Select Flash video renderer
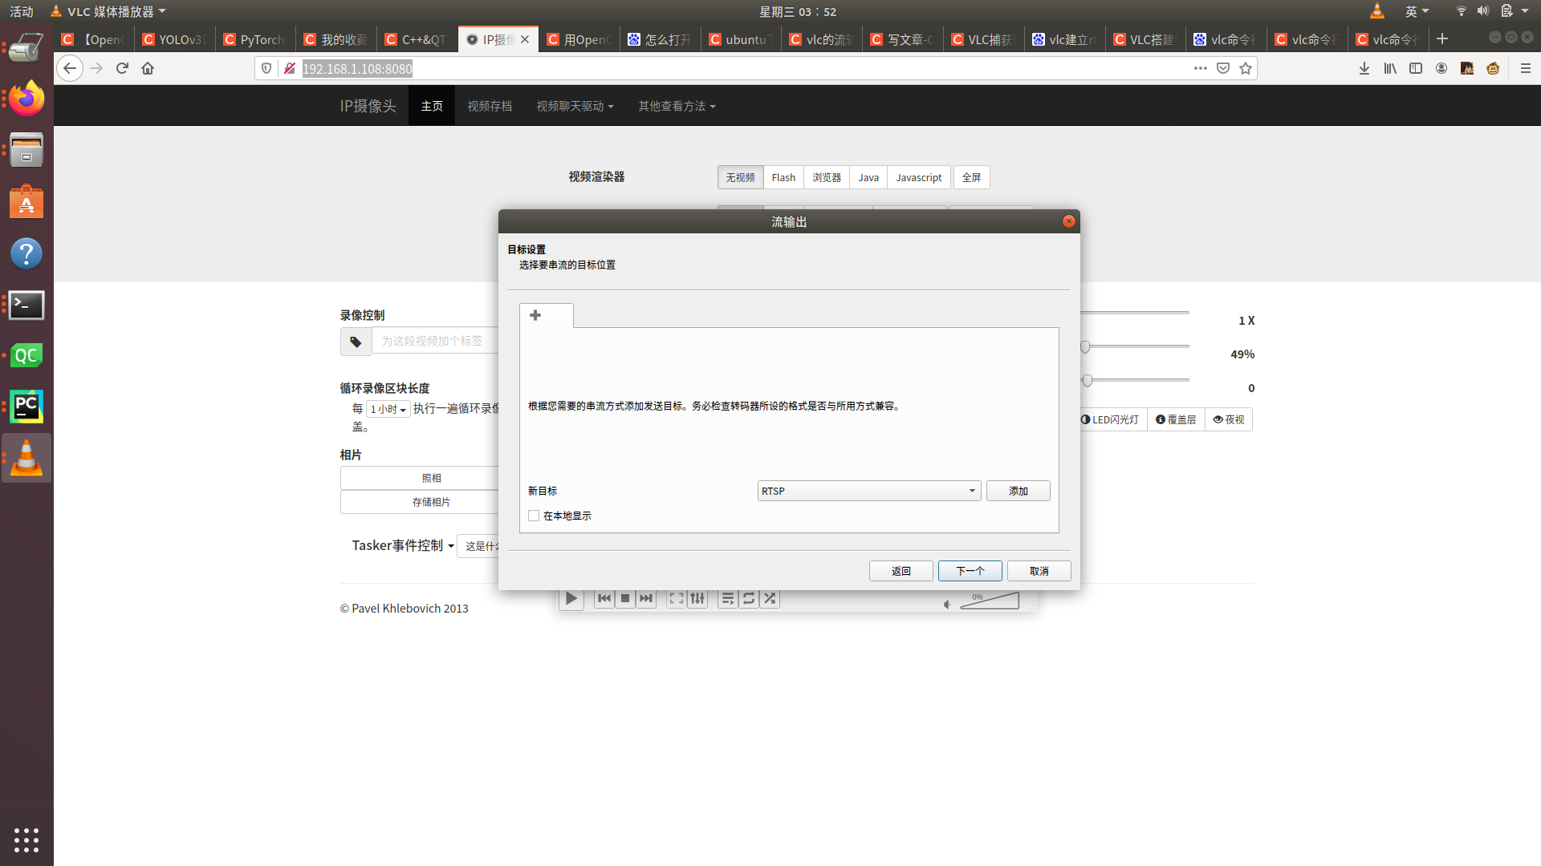The image size is (1541, 866). (783, 177)
